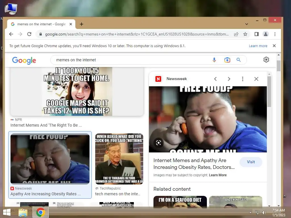Click Chrome icon in taskbar

41,212
